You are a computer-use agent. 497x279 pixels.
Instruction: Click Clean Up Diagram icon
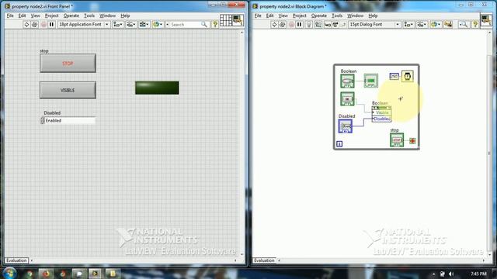coord(448,24)
